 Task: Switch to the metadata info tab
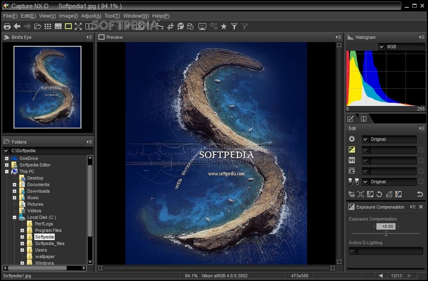(x=363, y=119)
